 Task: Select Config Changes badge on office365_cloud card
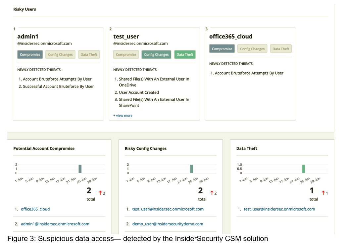(252, 49)
